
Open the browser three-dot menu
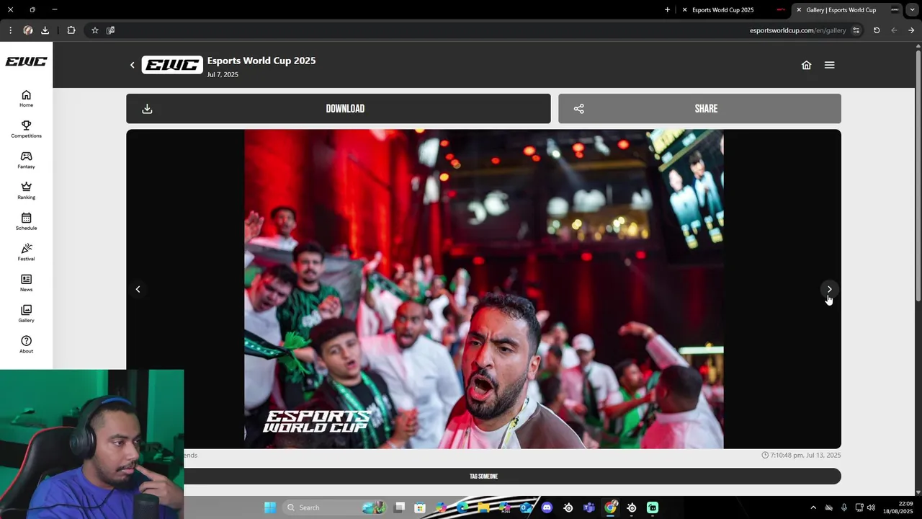click(x=10, y=30)
